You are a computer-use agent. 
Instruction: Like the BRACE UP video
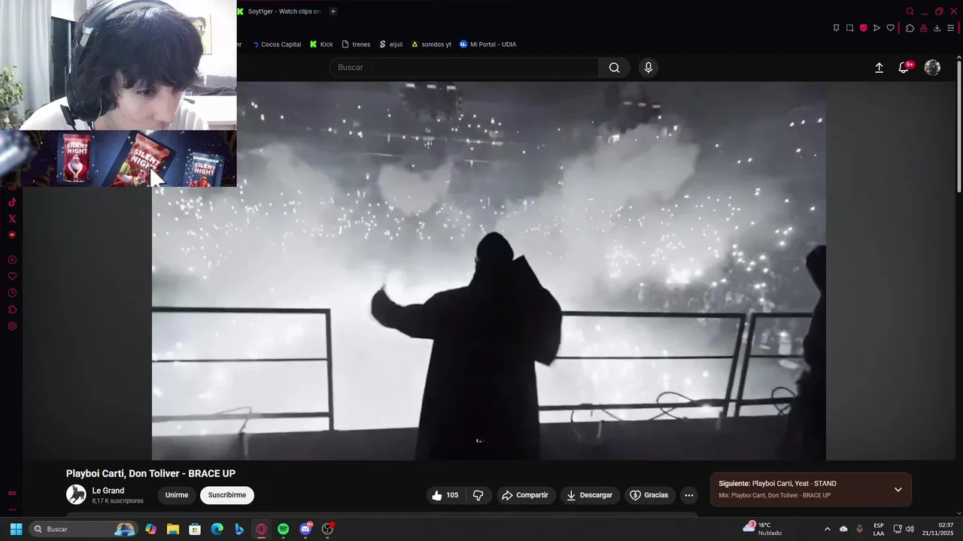tap(445, 495)
